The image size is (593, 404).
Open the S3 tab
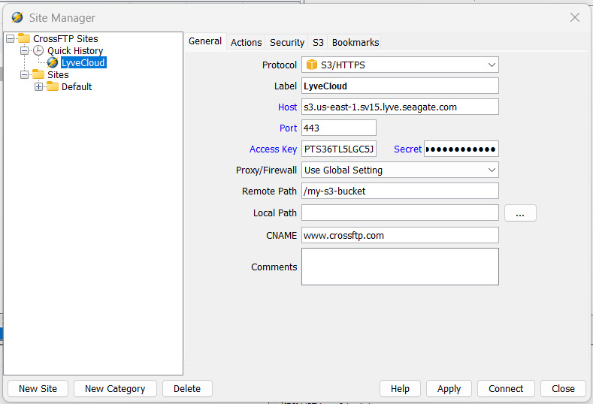coord(318,43)
